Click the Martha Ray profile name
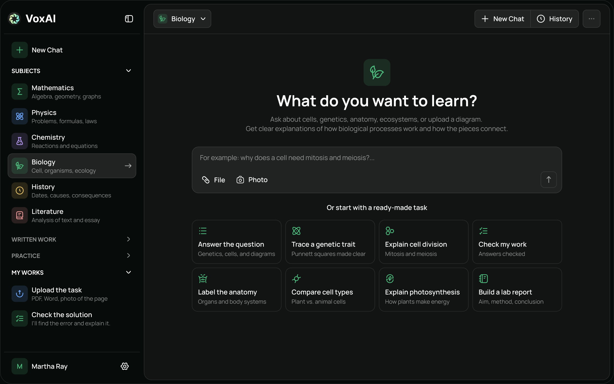614x384 pixels. tap(49, 366)
